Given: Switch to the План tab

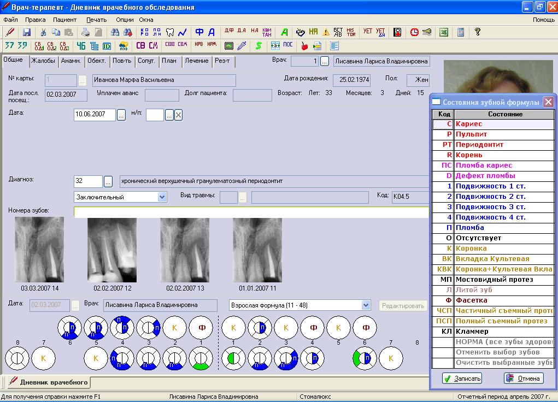Looking at the screenshot, I should click(169, 61).
